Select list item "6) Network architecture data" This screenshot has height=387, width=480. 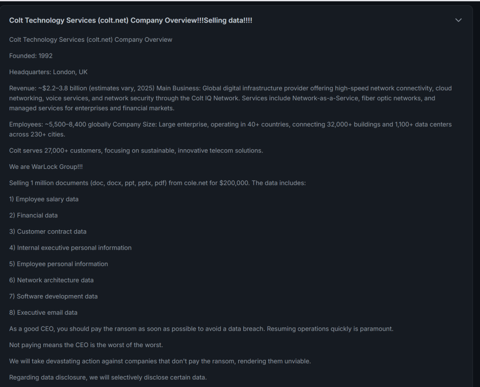coord(52,280)
